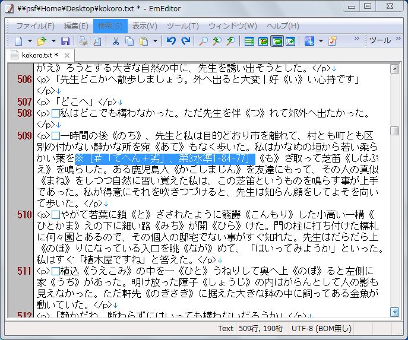Expand the main toolbar overflow chevron
Screen dimensions: 408x340
coord(357,39)
